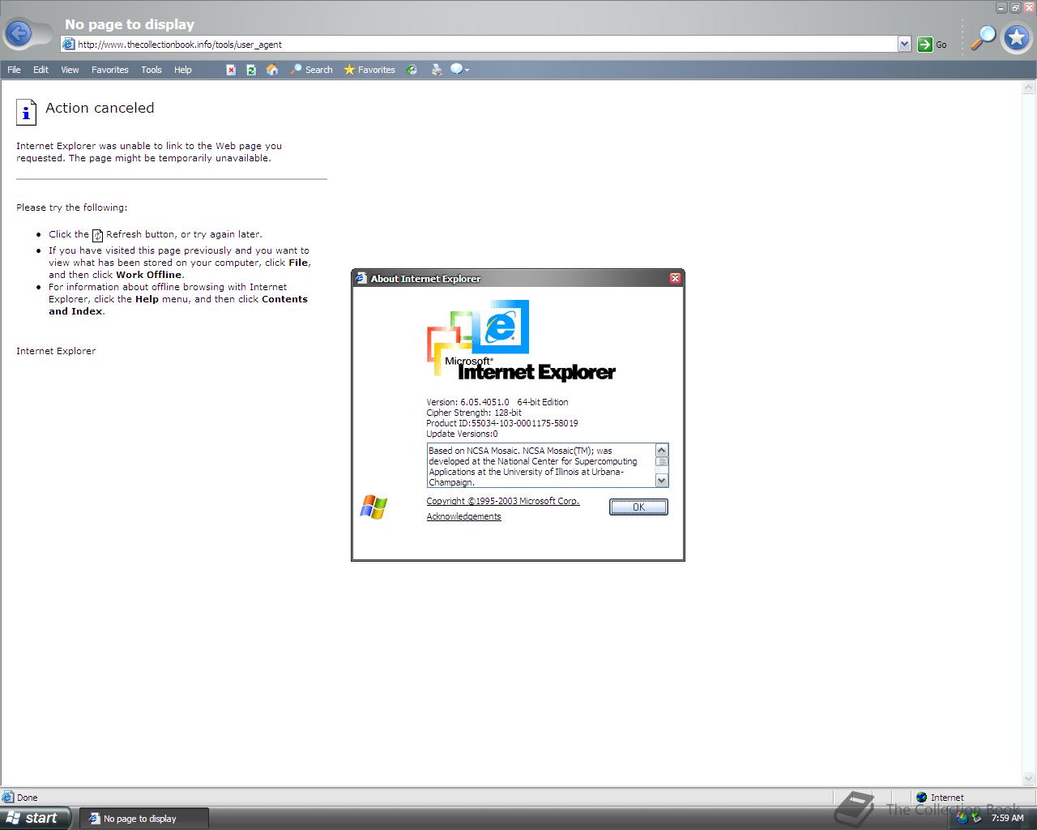
Task: Click the page icon in the address bar
Action: [x=70, y=45]
